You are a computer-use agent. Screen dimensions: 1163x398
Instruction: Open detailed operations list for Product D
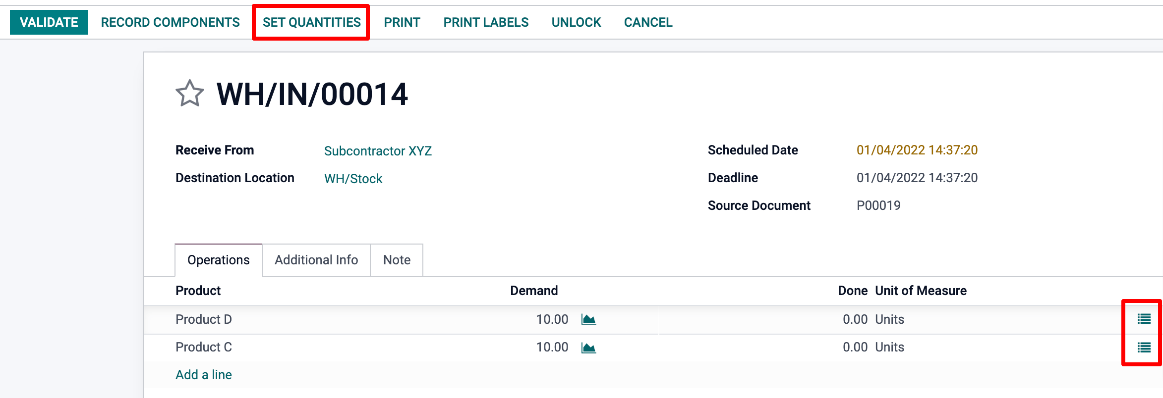coord(1144,319)
